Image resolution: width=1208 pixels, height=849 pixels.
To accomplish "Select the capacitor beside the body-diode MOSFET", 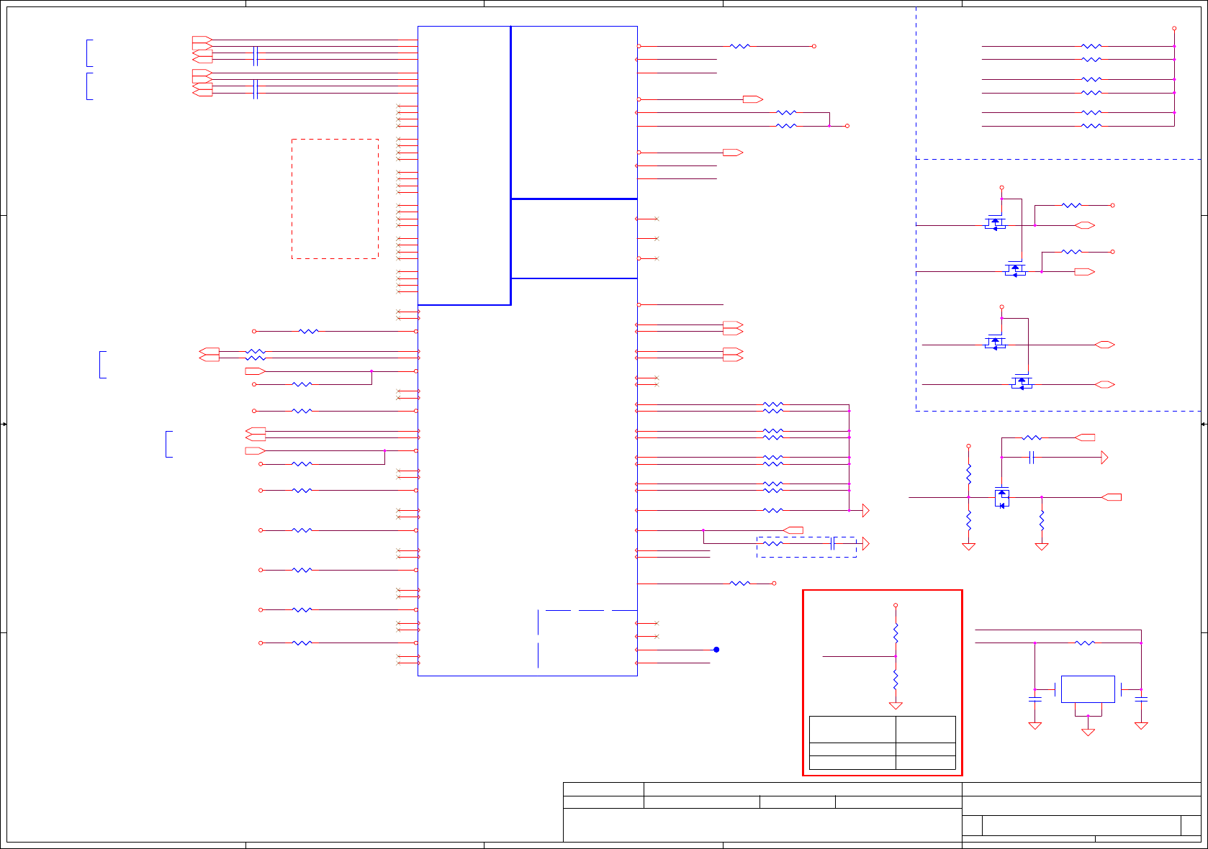I will tap(1032, 457).
